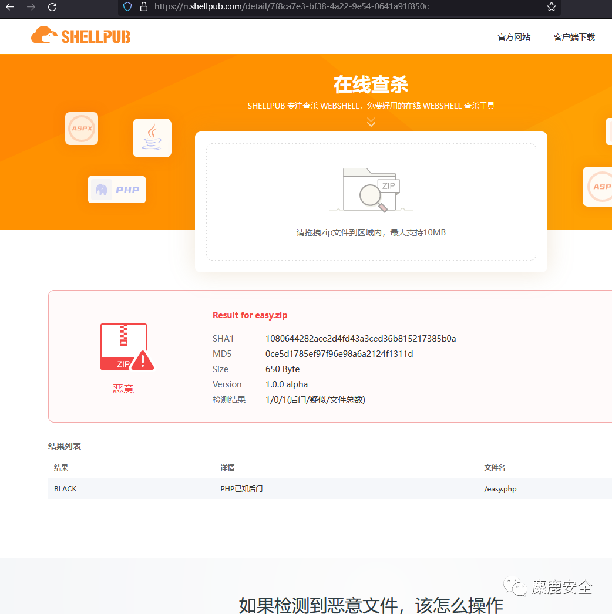The width and height of the screenshot is (612, 614).
Task: Click the Result for easy.zip title
Action: click(x=250, y=315)
